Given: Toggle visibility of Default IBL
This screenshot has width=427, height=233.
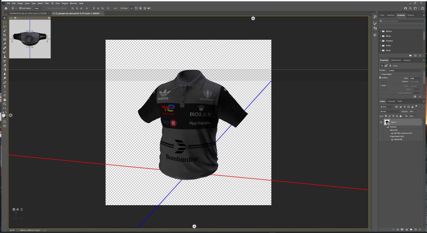Looking at the screenshot, I should click(x=392, y=140).
